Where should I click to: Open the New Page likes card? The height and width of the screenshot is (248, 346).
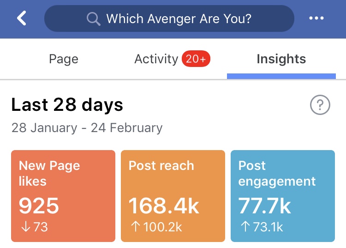pos(63,196)
